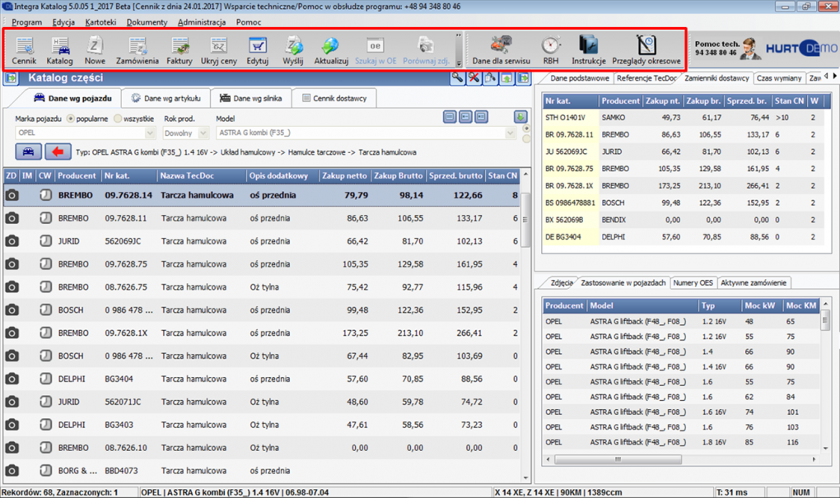
Task: Sort by Producent column in parts table
Action: [77, 175]
